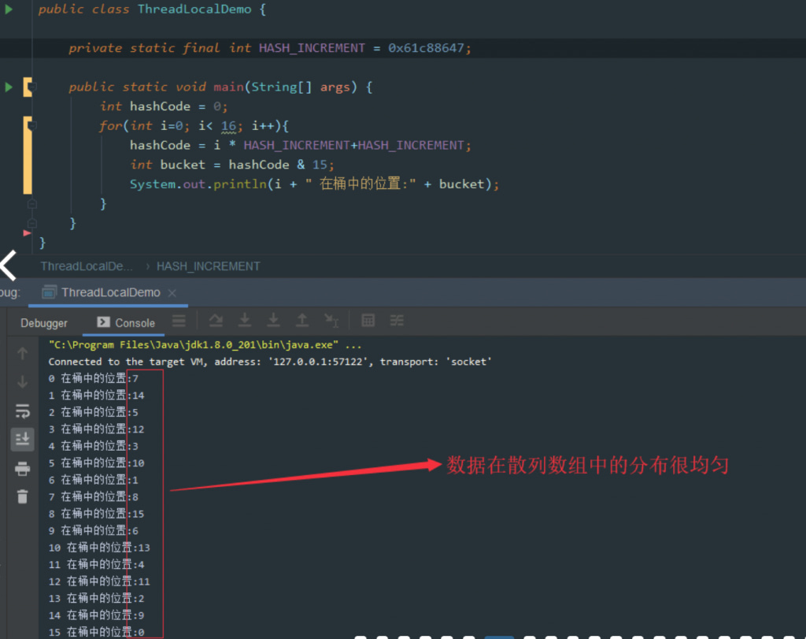Click the Print console output icon
Image resolution: width=806 pixels, height=639 pixels.
click(x=22, y=469)
